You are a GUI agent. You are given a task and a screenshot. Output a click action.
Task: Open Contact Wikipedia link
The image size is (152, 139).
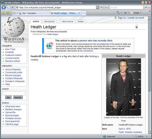[x=14, y=78]
